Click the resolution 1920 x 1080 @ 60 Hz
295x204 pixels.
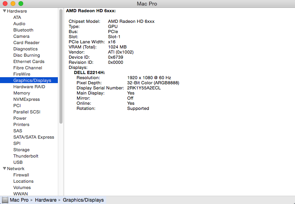tap(149, 78)
